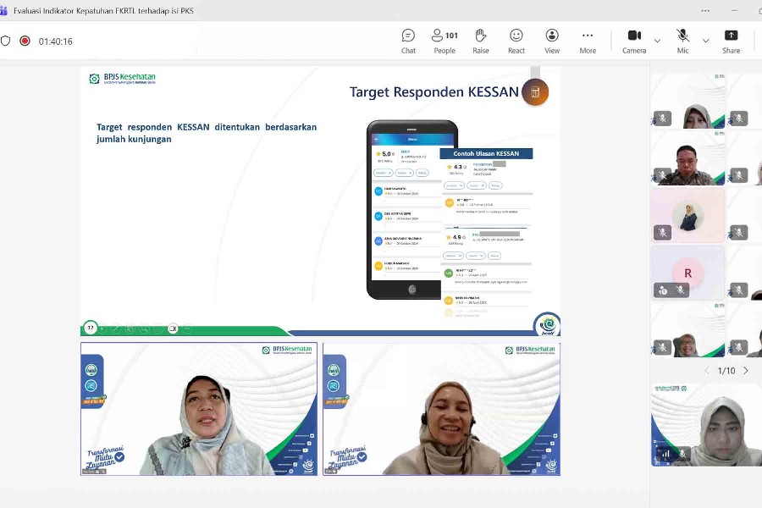Go to next participant page after 1/10
Screen dimensions: 762x508
point(745,371)
